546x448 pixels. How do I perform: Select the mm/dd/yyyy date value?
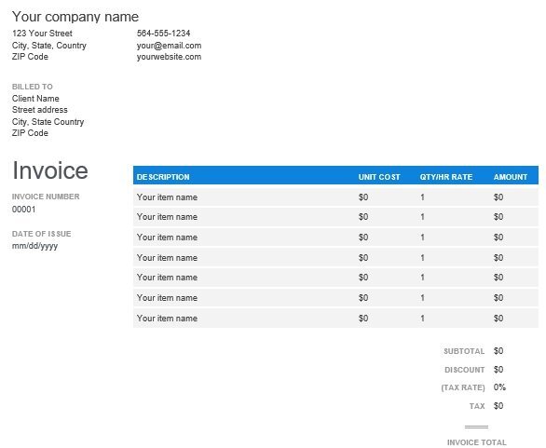[x=34, y=246]
